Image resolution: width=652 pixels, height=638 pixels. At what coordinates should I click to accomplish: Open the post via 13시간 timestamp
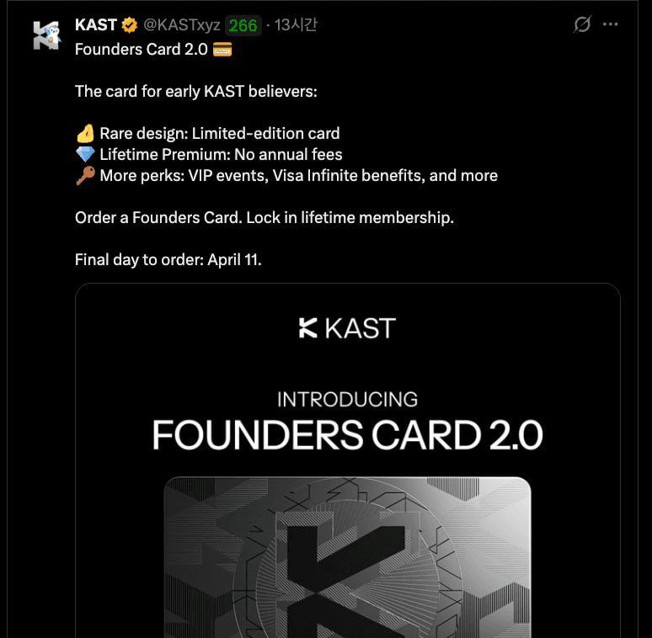296,25
